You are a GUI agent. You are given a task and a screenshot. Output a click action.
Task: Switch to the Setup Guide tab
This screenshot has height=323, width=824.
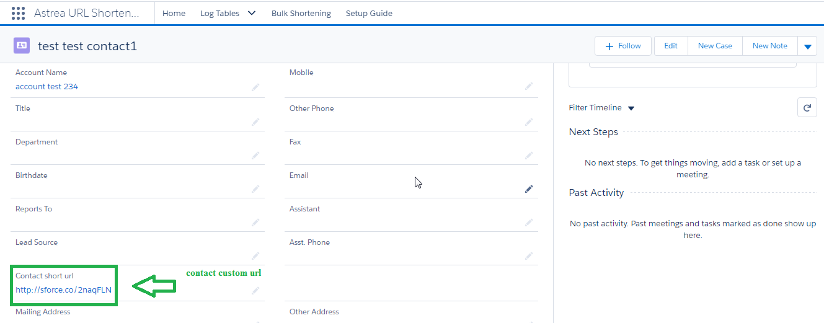(x=369, y=13)
